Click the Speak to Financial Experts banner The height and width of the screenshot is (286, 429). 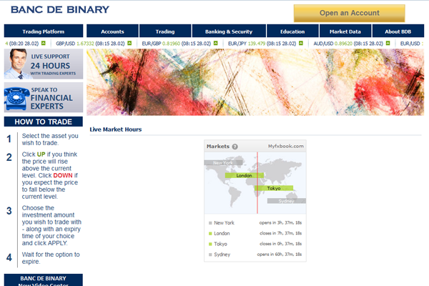44,97
